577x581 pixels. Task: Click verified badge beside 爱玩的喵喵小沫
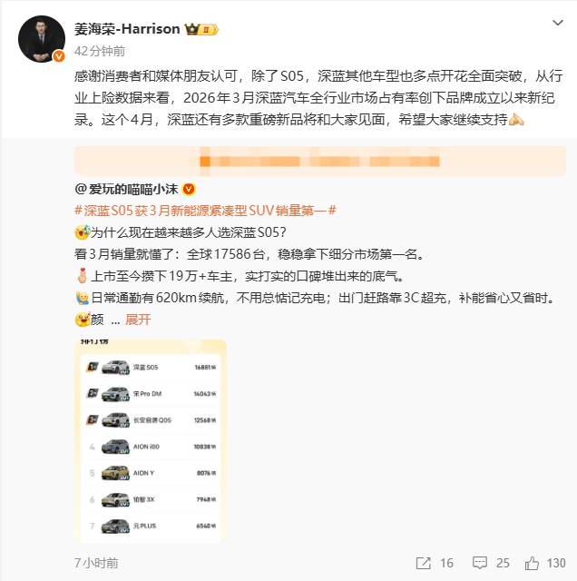pos(189,190)
